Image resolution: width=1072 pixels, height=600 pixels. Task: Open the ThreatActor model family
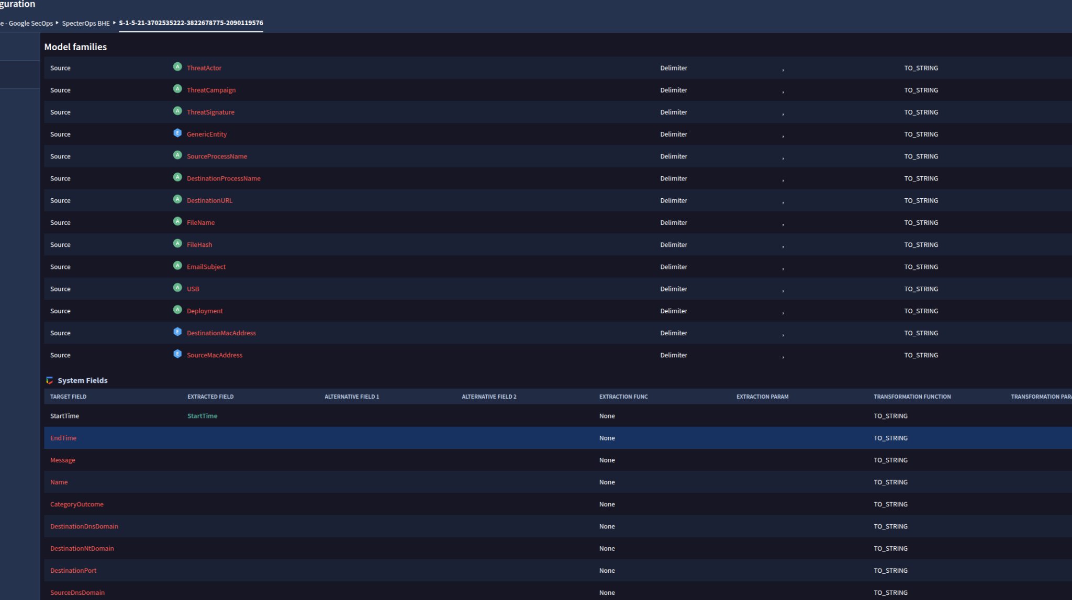point(204,68)
